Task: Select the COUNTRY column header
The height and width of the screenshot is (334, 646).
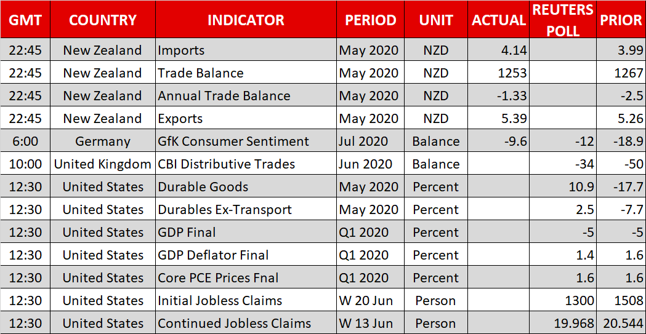Action: coord(102,20)
